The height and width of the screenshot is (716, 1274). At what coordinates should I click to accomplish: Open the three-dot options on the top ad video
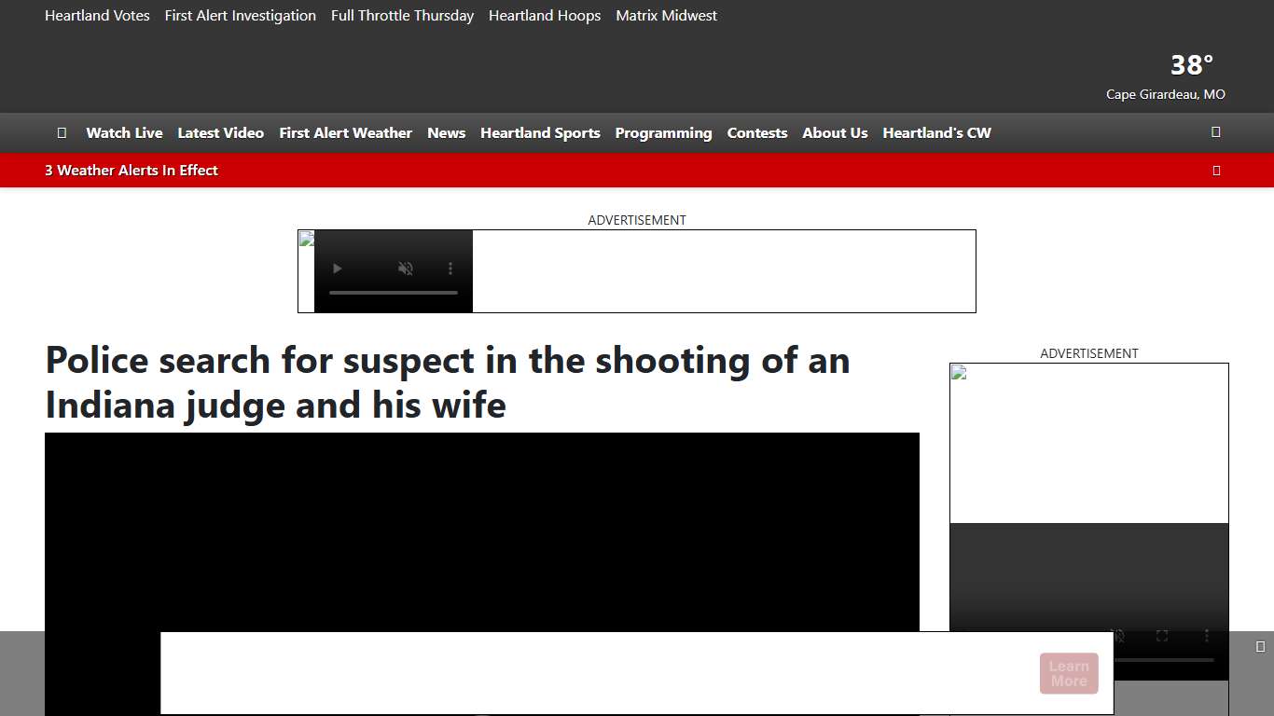450,268
